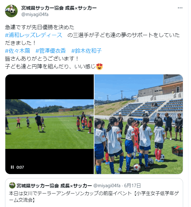Click the @miyagi04fa handle in quoted tweet
191x207 pixels.
tap(107, 186)
